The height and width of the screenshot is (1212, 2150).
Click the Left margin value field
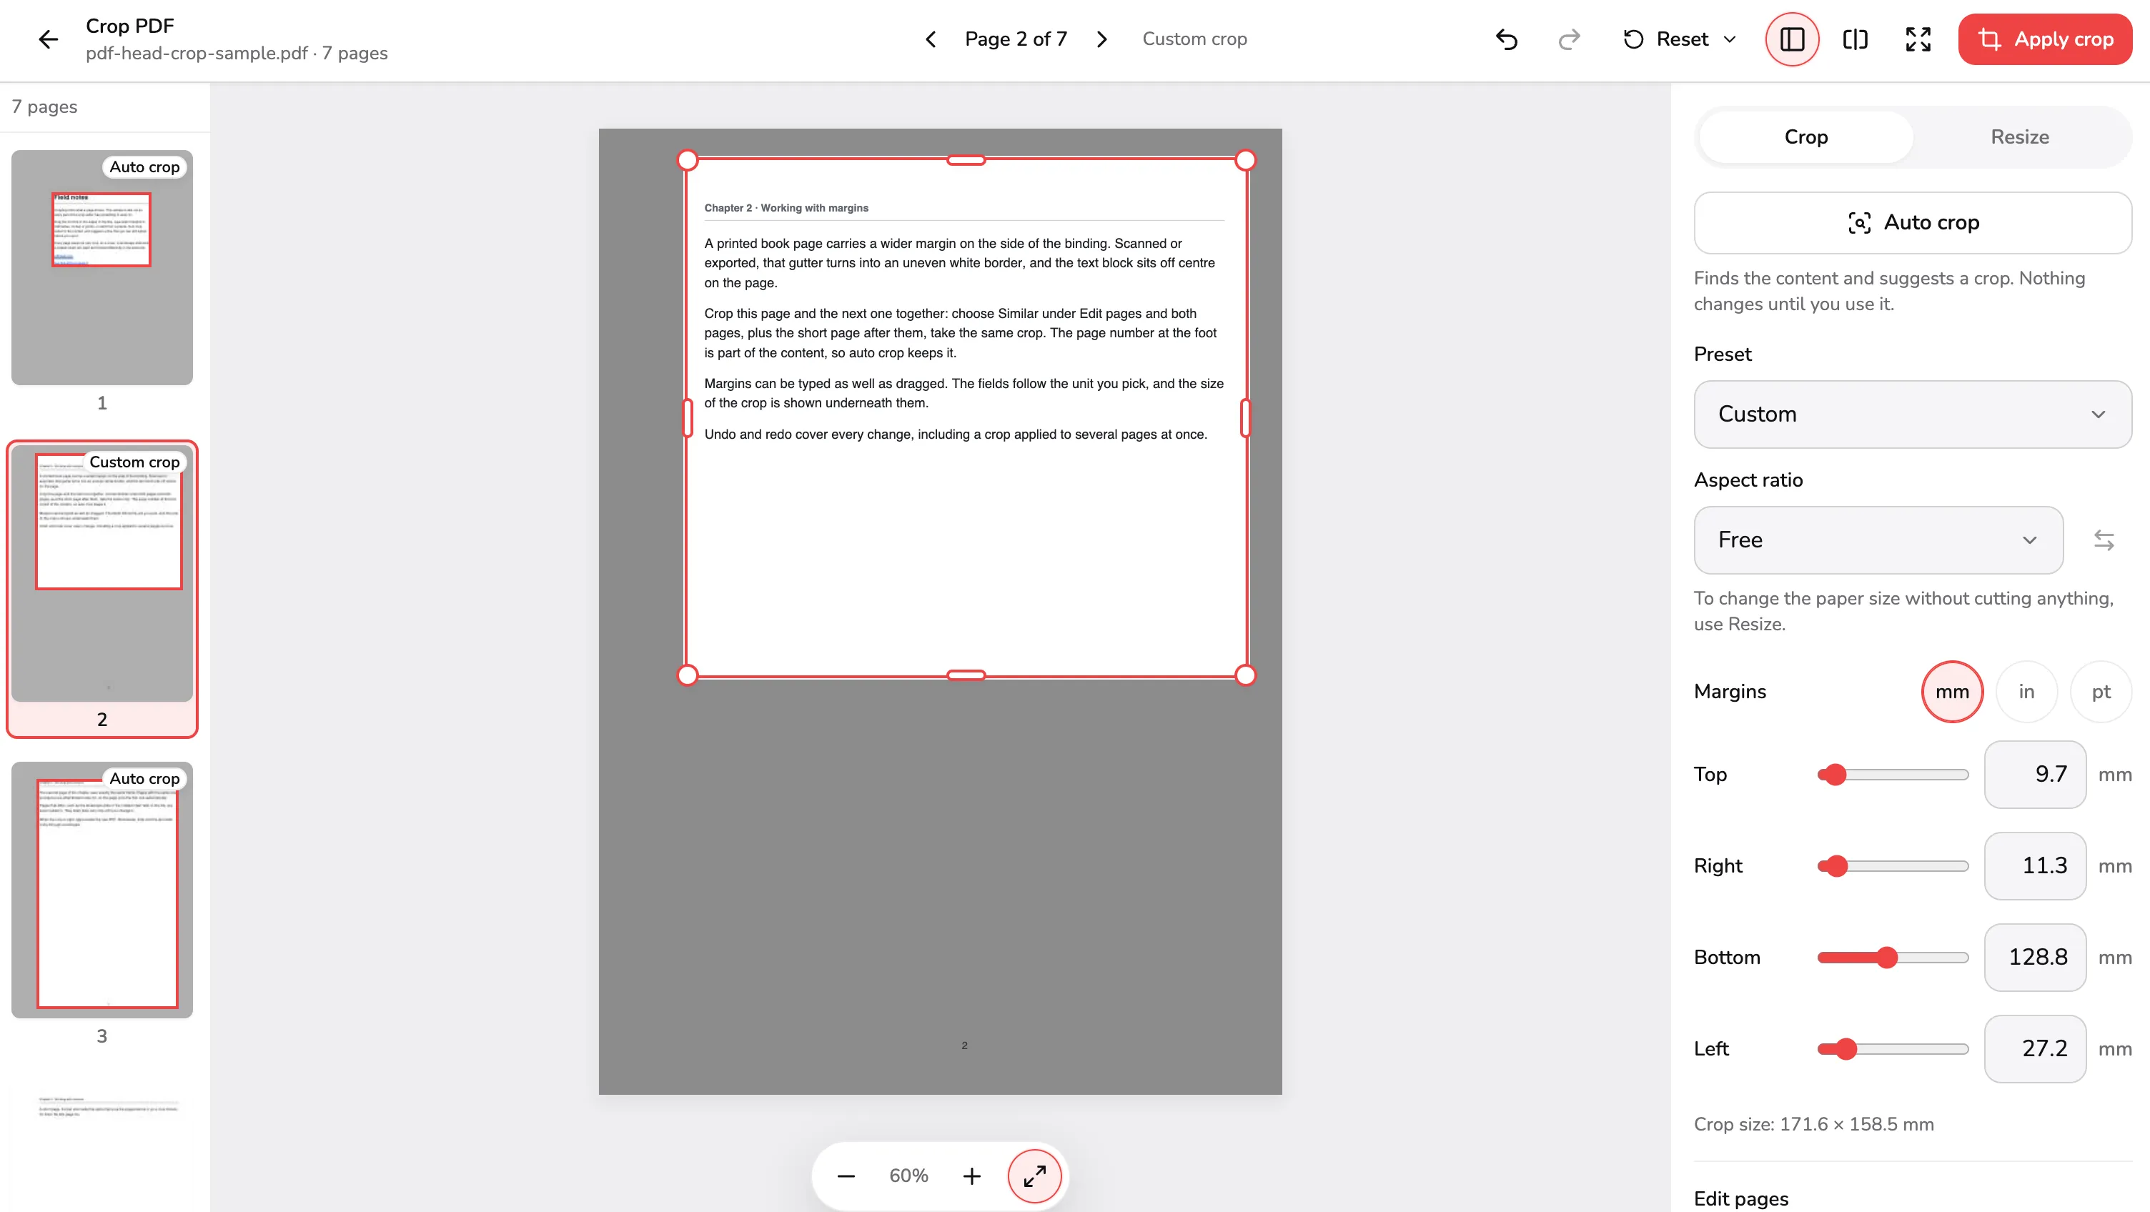(x=2035, y=1048)
